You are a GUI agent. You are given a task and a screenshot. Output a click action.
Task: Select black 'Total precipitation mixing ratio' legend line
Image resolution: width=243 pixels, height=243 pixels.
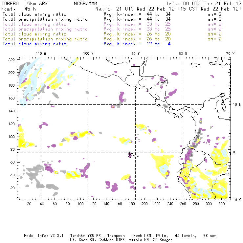coord(45,19)
